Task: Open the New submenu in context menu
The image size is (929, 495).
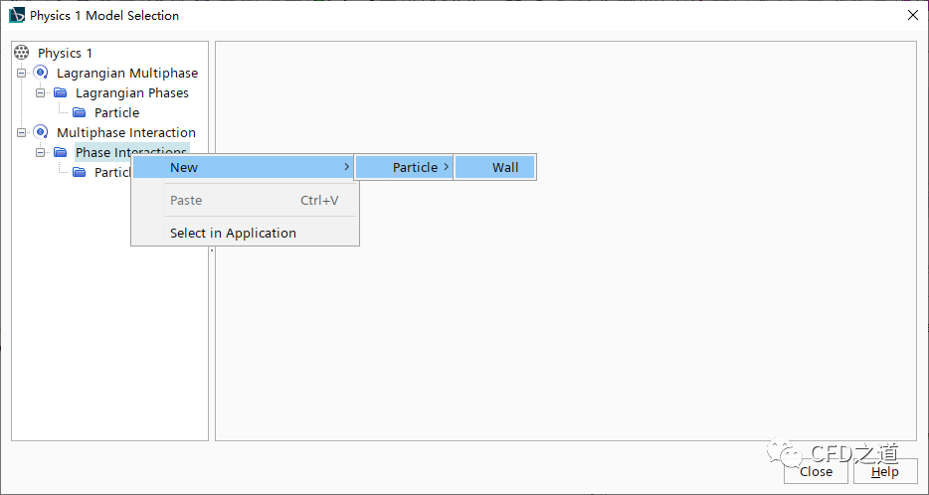Action: pos(245,167)
